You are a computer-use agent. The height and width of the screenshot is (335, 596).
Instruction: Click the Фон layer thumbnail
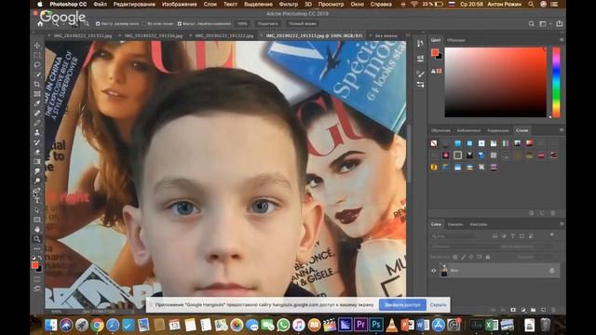(443, 271)
